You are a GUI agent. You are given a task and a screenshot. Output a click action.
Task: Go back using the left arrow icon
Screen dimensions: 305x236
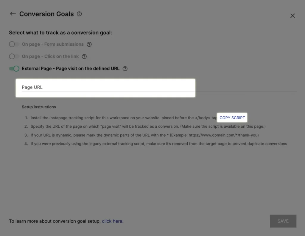click(x=13, y=14)
